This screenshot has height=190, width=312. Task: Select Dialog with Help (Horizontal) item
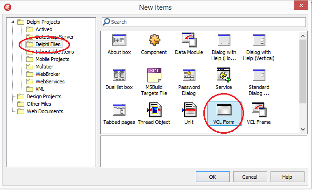coord(224,47)
